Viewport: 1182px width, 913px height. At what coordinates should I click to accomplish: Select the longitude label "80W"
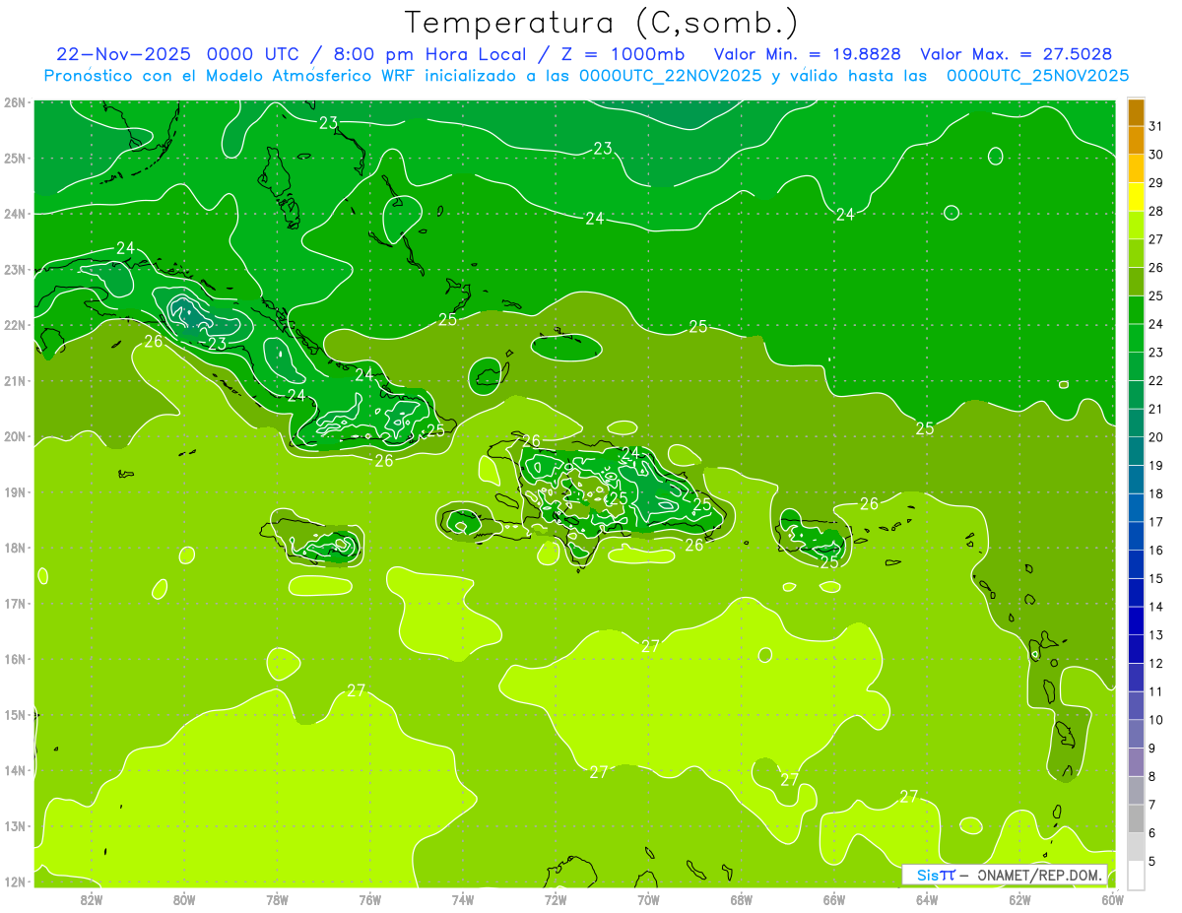184,898
